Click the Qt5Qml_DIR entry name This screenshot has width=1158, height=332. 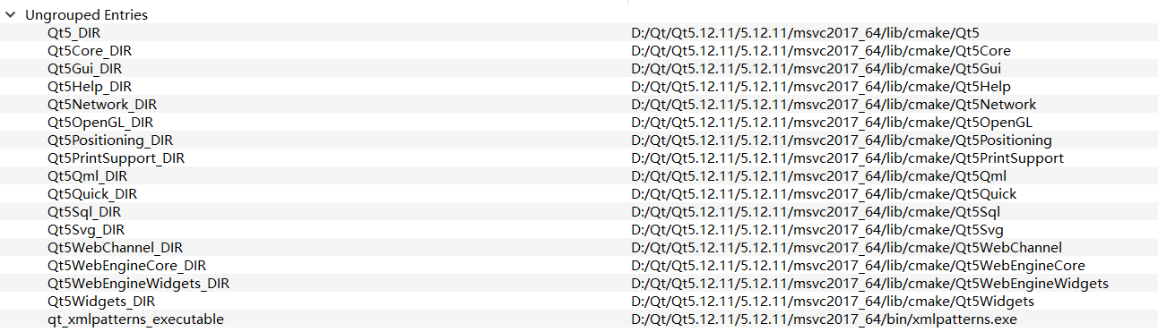tap(87, 176)
